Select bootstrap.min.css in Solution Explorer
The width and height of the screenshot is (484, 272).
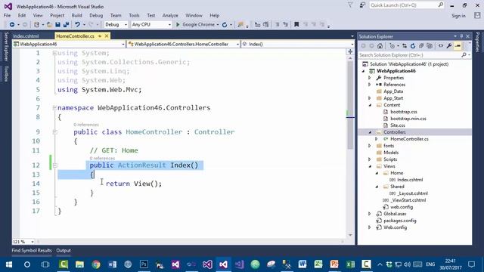pos(408,119)
